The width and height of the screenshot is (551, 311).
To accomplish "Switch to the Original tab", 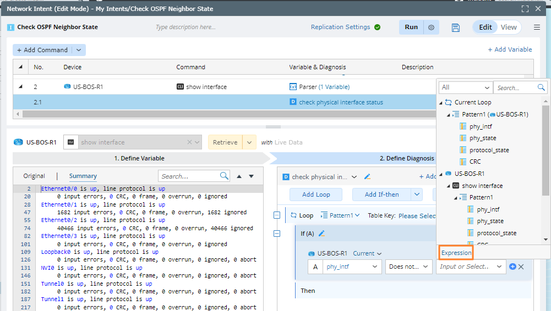I will pos(34,176).
